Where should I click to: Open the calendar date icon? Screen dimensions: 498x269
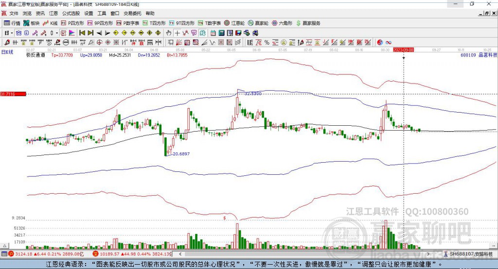pyautogui.click(x=213, y=33)
